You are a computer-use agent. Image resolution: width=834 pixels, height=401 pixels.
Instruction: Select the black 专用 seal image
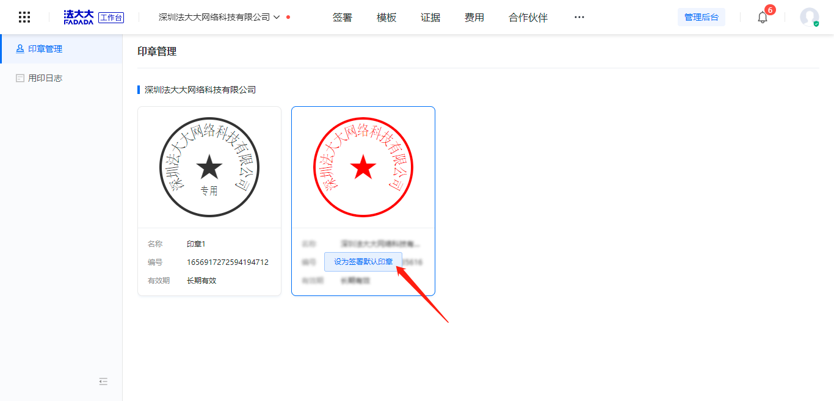click(x=209, y=167)
